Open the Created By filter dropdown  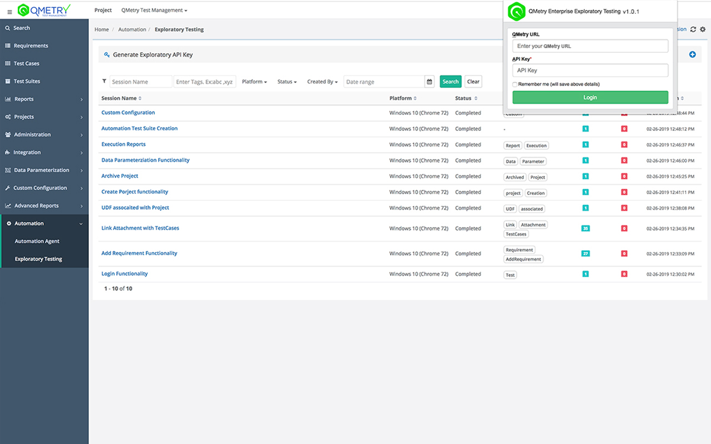point(322,82)
